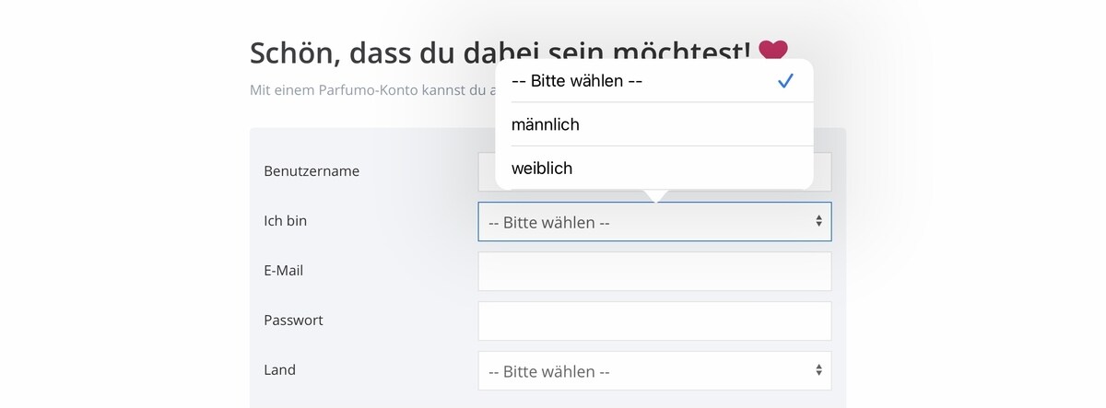Click the "Ich bin" label

click(x=286, y=221)
